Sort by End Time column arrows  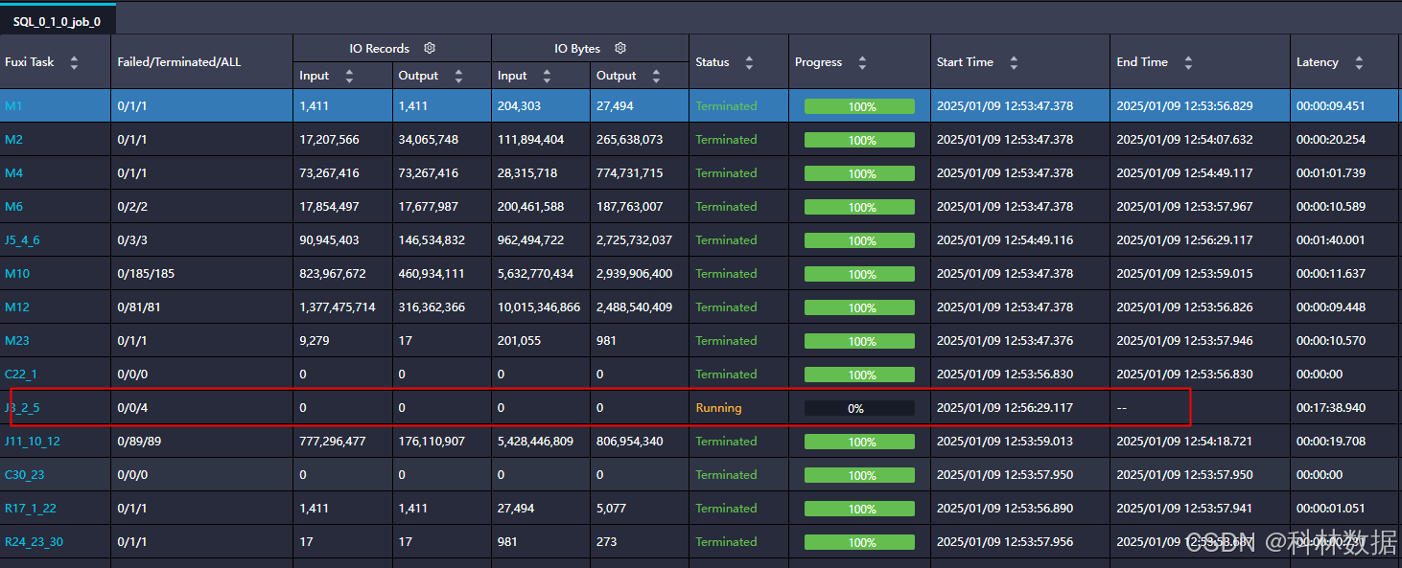[1188, 62]
